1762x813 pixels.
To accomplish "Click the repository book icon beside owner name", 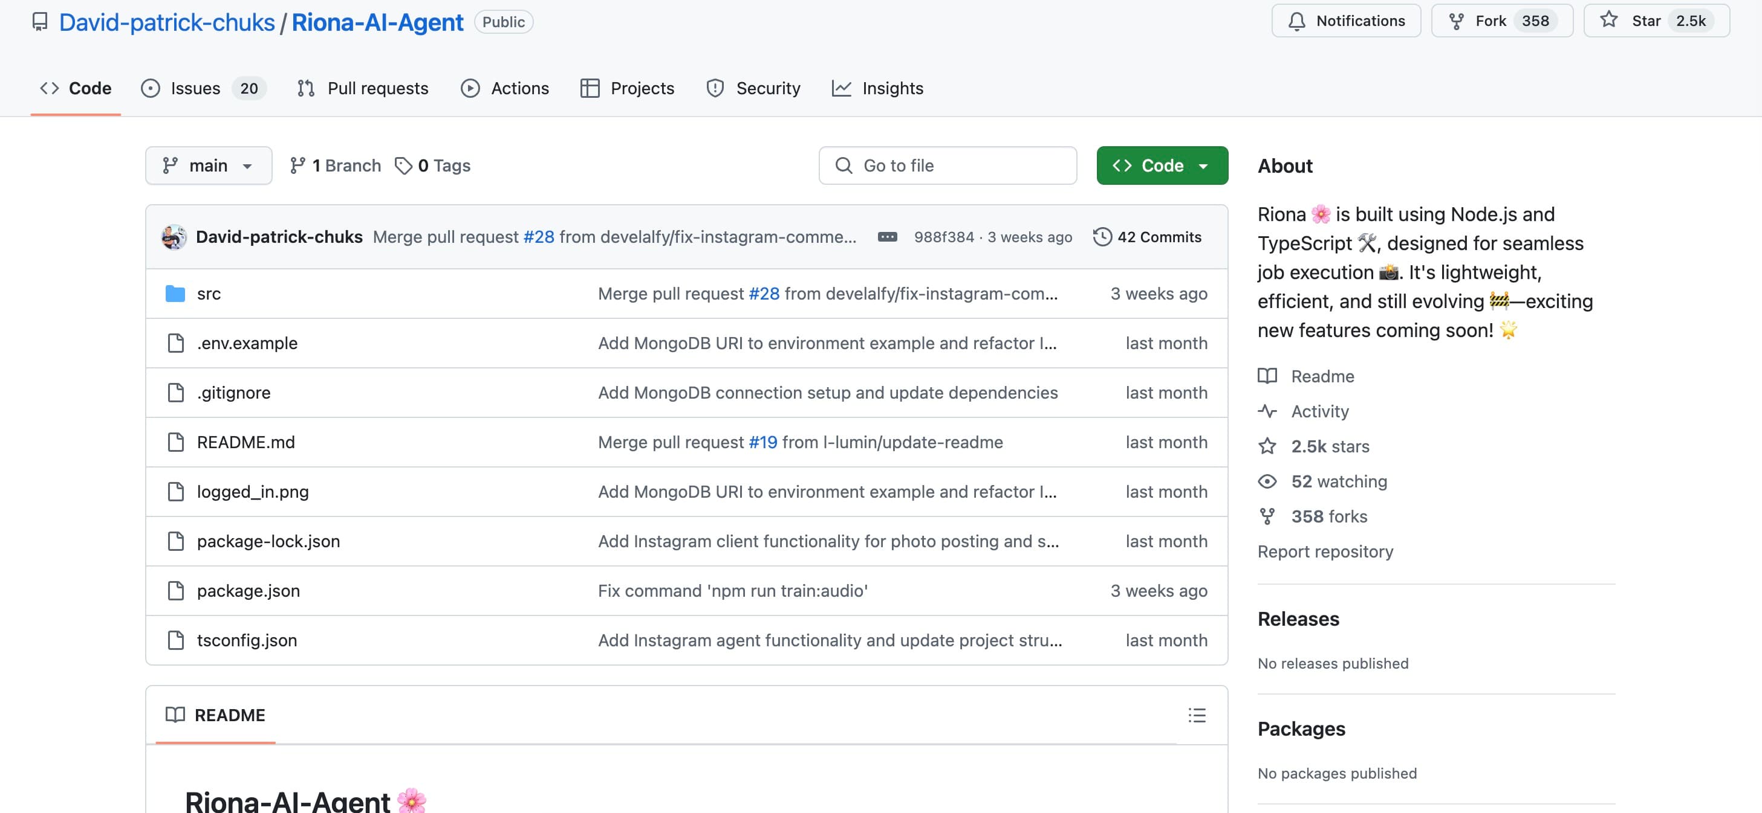I will (41, 22).
